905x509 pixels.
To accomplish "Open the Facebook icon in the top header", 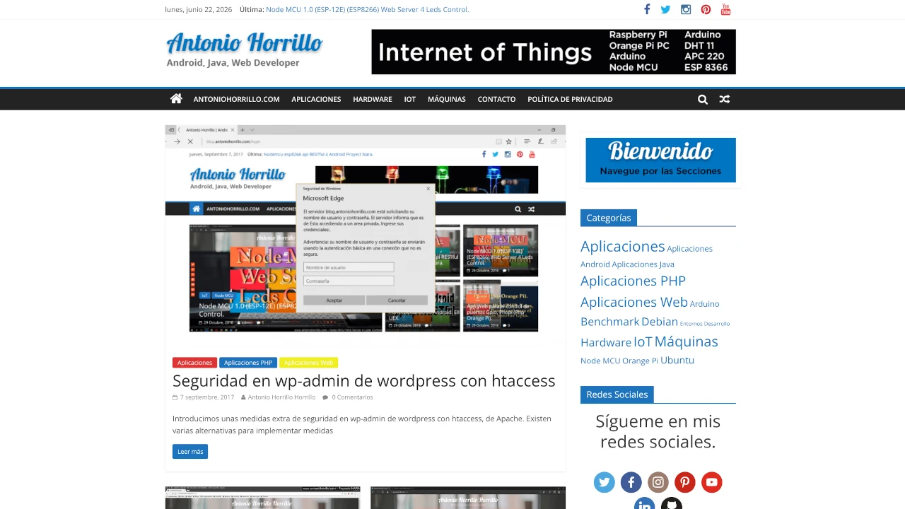I will tap(646, 9).
